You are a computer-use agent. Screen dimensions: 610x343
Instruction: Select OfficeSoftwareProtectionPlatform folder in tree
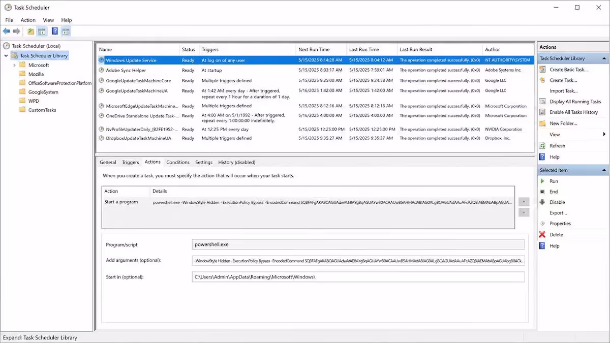60,83
